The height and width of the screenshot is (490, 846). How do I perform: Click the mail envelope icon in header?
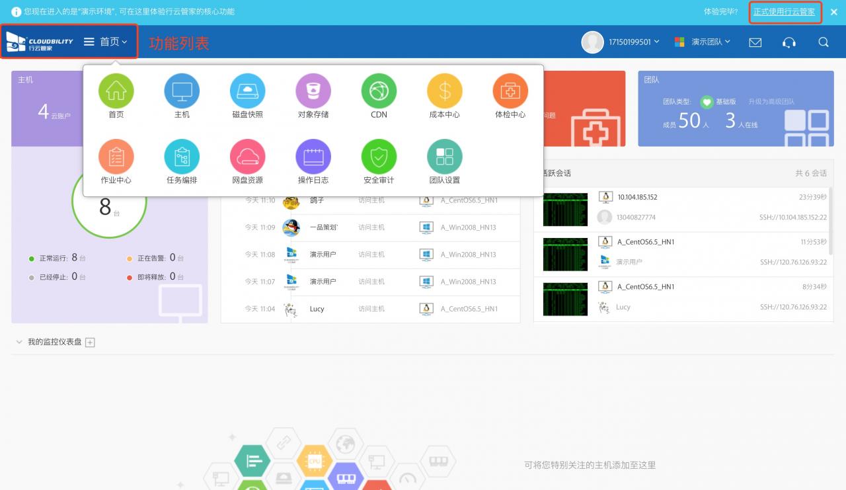755,42
